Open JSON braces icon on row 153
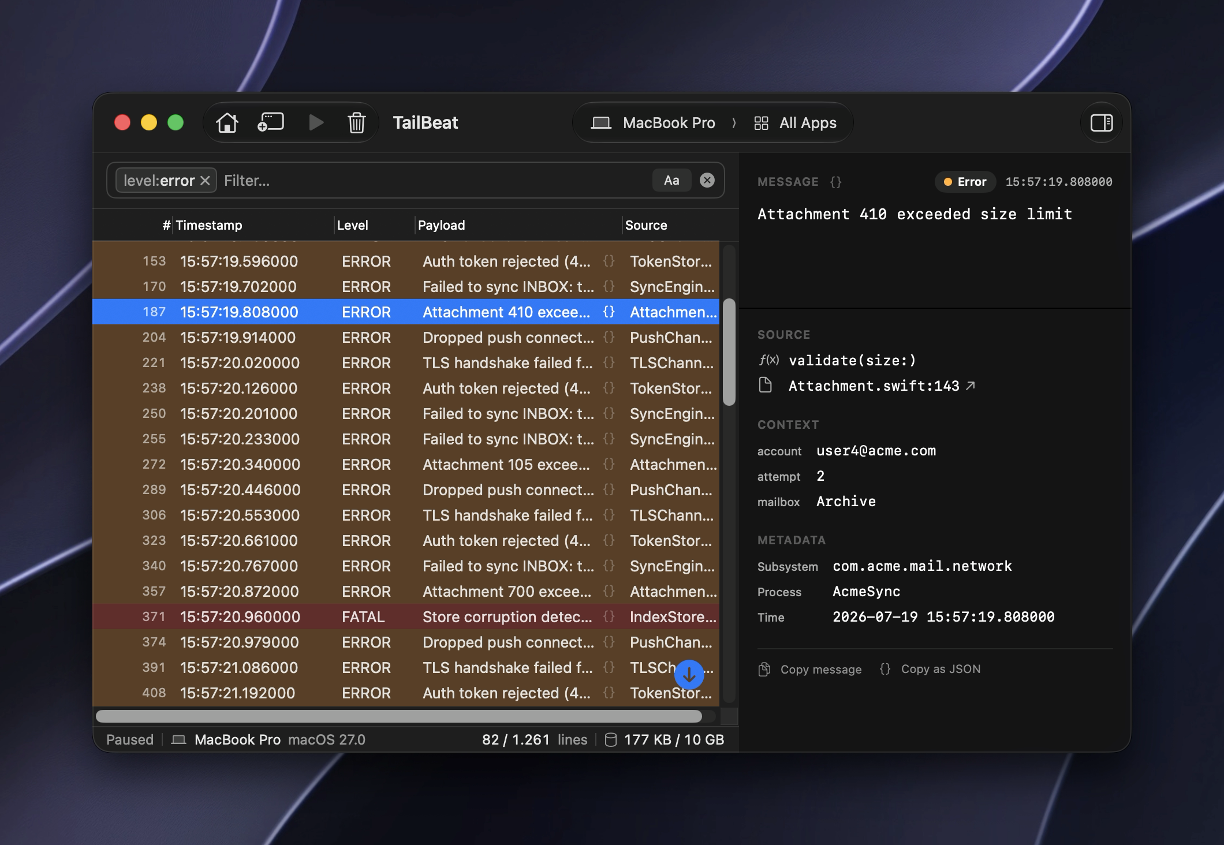This screenshot has width=1224, height=845. point(609,261)
